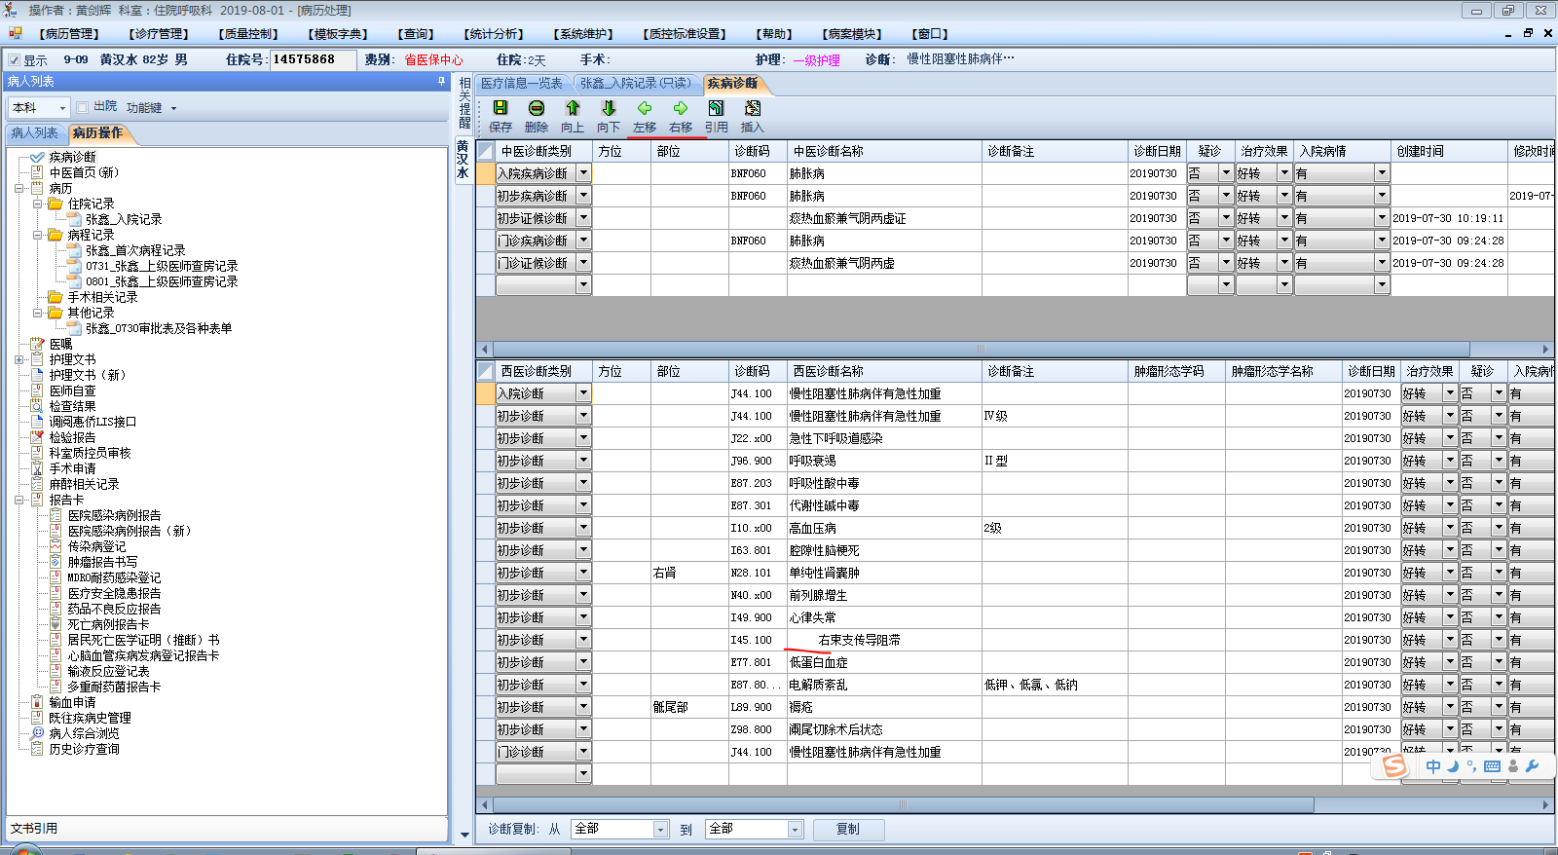1558x855 pixels.
Task: Open 张鑫_入院记录 document in tree
Action: (124, 219)
